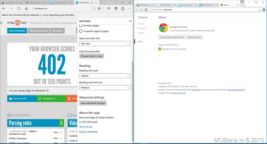Pin the Settings pane

130,21
